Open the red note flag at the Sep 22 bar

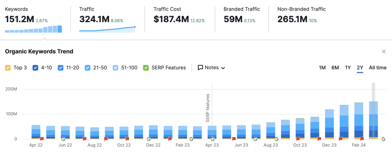(x=106, y=139)
